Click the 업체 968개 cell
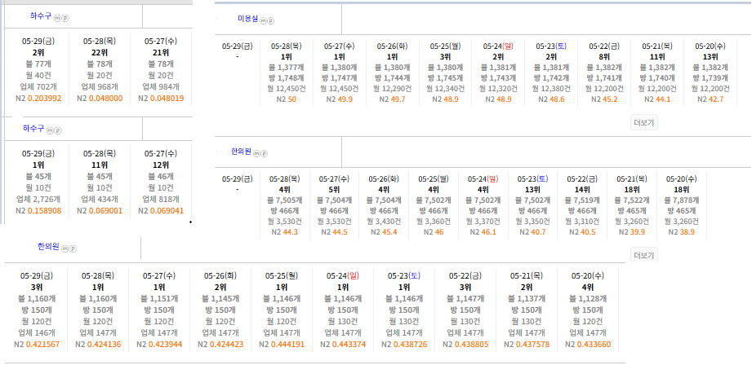The height and width of the screenshot is (365, 752). pos(100,87)
